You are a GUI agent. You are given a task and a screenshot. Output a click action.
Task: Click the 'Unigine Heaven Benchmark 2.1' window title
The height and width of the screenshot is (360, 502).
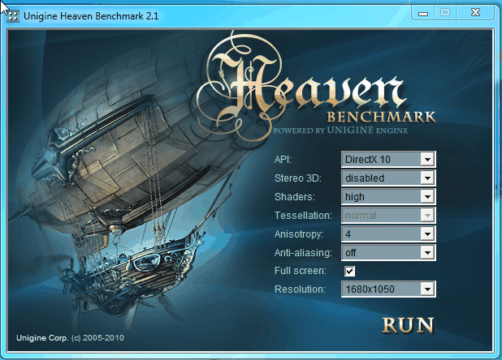(91, 16)
